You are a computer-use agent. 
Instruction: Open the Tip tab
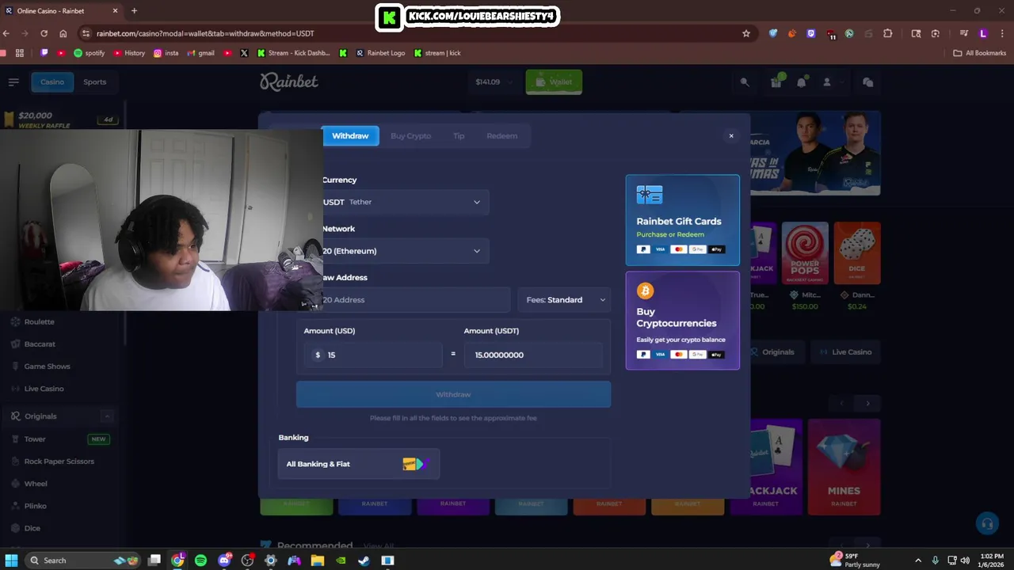tap(459, 136)
